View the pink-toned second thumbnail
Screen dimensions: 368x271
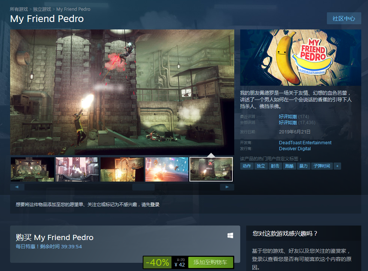click(77, 169)
